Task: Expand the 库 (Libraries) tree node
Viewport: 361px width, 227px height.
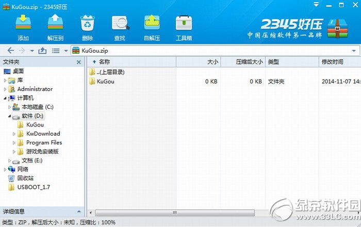Action: pos(5,80)
